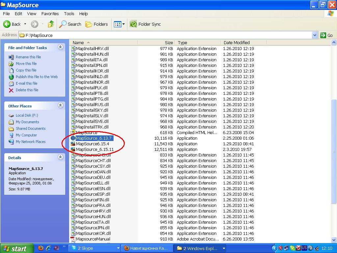Open the Tools menu
The width and height of the screenshot is (337, 253).
pos(69,14)
